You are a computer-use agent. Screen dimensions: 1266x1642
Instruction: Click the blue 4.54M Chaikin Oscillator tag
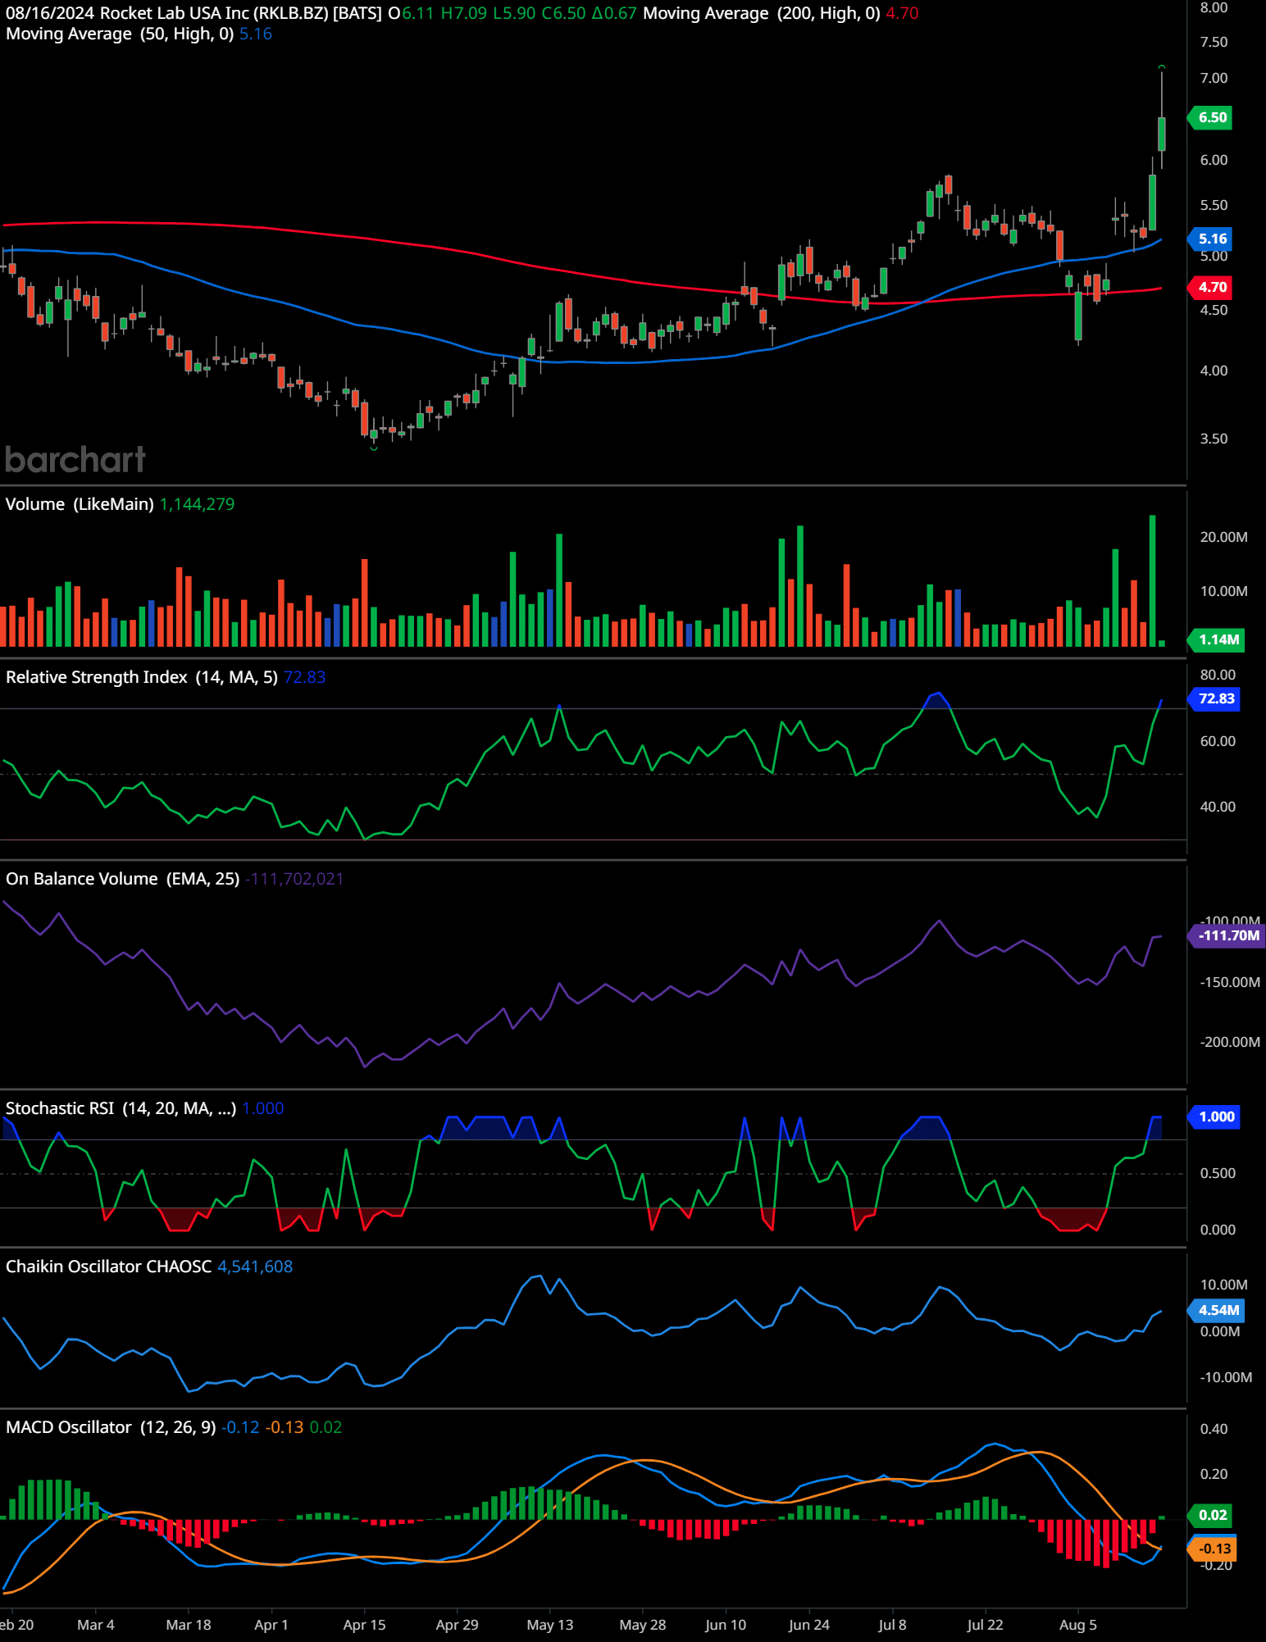[x=1217, y=1310]
